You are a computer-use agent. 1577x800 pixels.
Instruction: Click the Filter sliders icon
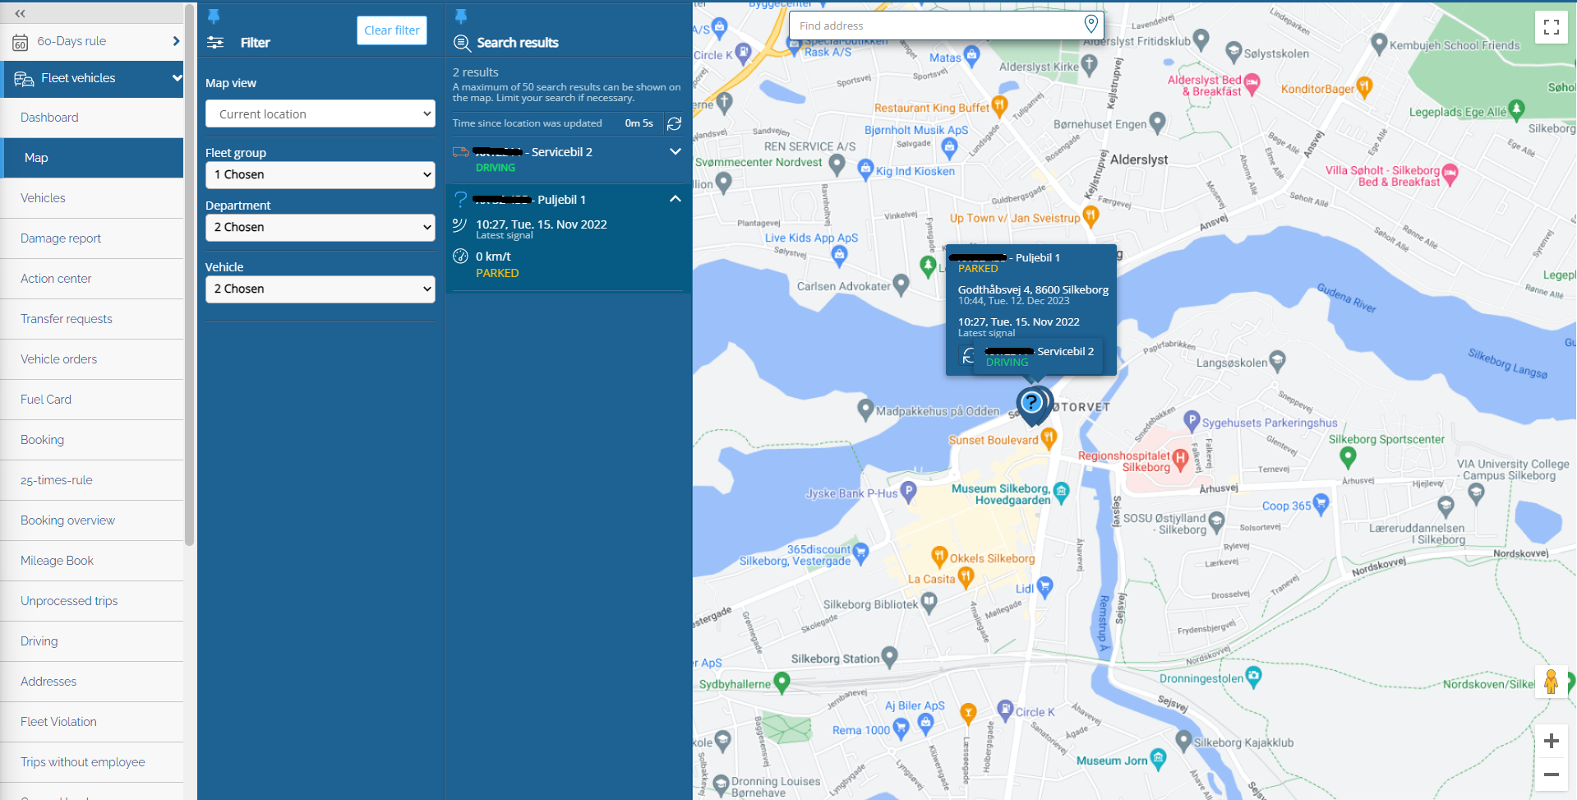point(215,43)
